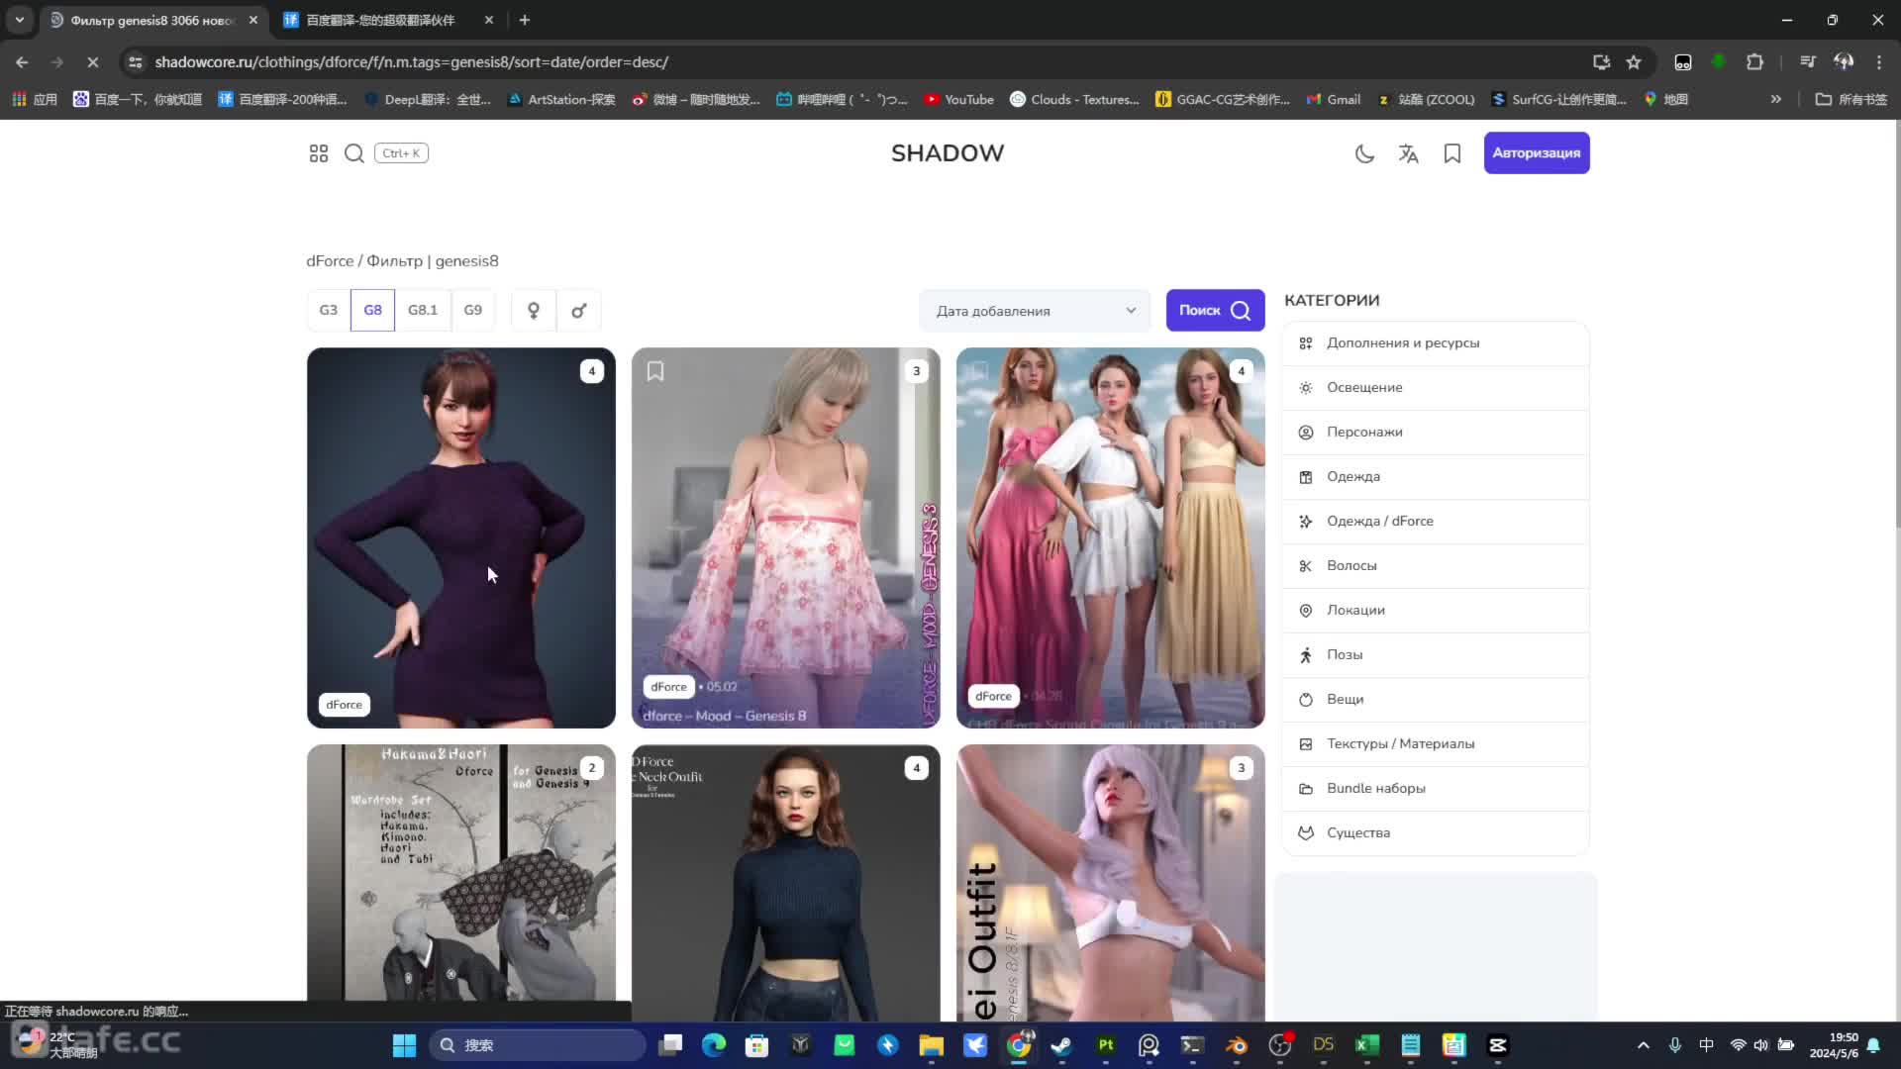The width and height of the screenshot is (1901, 1069).
Task: Open Gmail bookmark
Action: click(1333, 100)
